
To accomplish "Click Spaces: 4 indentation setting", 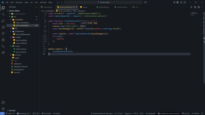I will click(x=128, y=113).
